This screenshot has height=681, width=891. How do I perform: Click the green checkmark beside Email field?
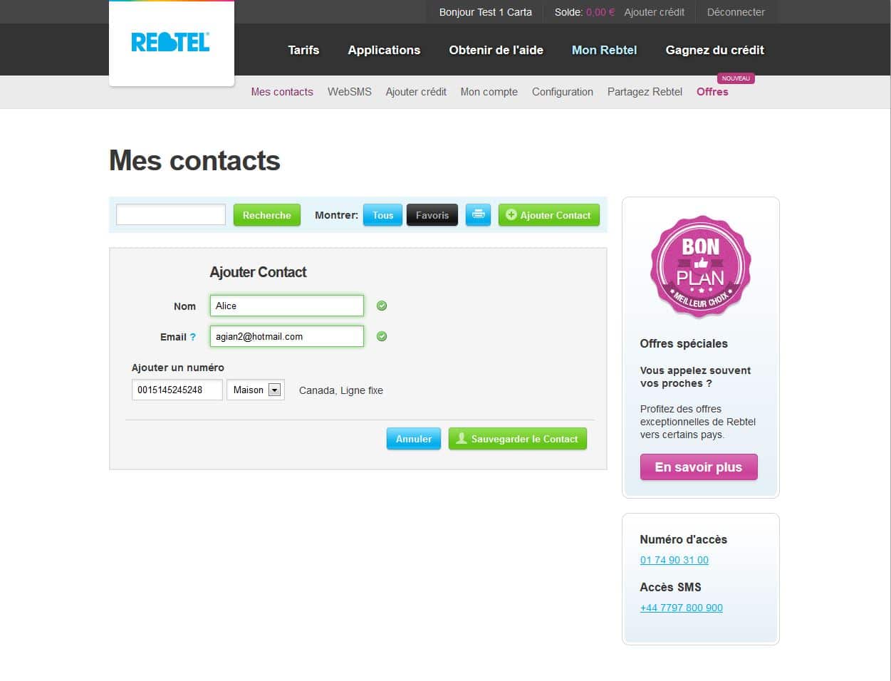[382, 336]
